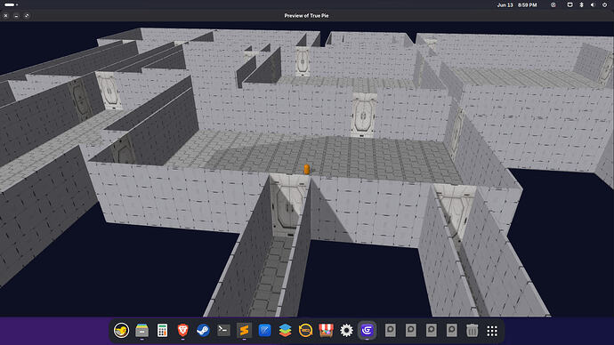Open the blue square app in the dock

(264, 331)
